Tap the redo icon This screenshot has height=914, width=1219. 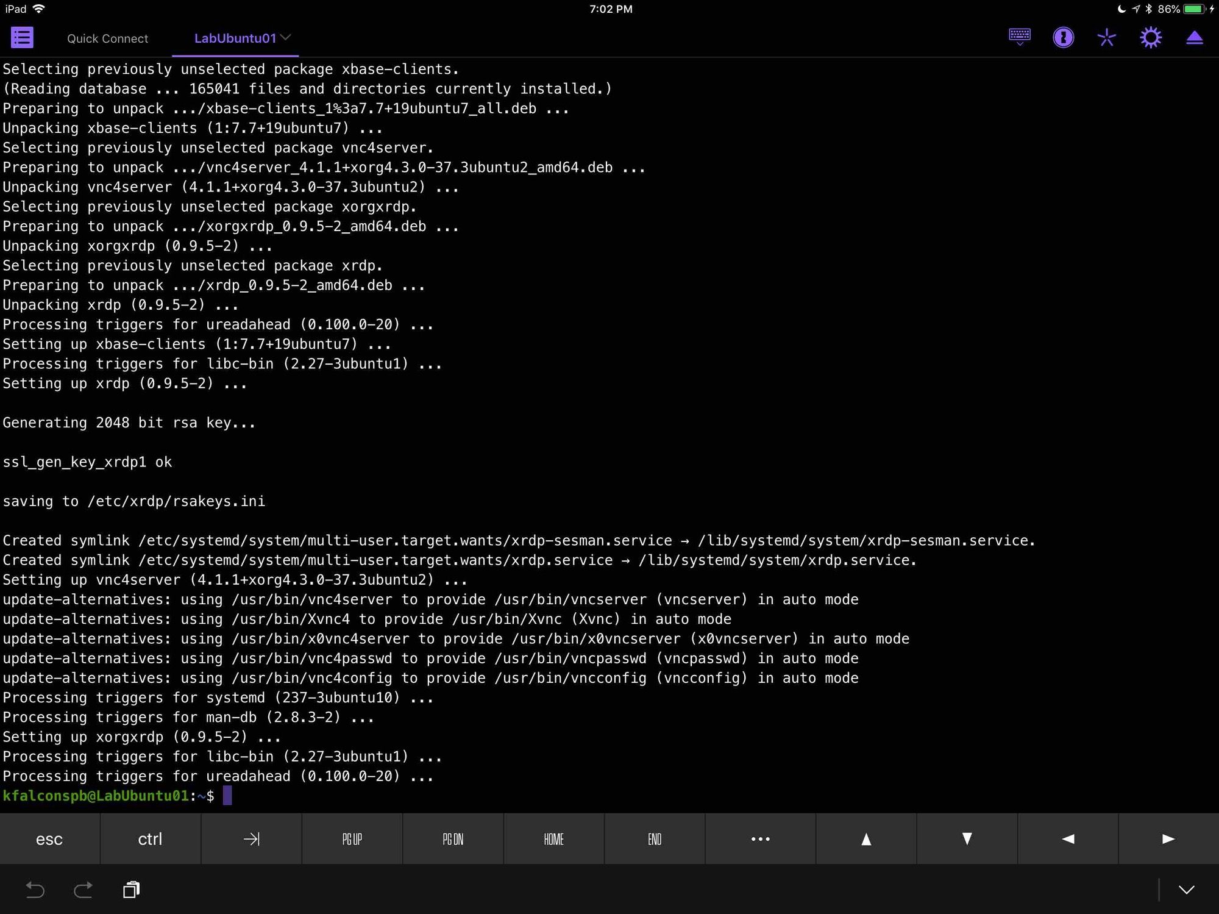pyautogui.click(x=83, y=890)
